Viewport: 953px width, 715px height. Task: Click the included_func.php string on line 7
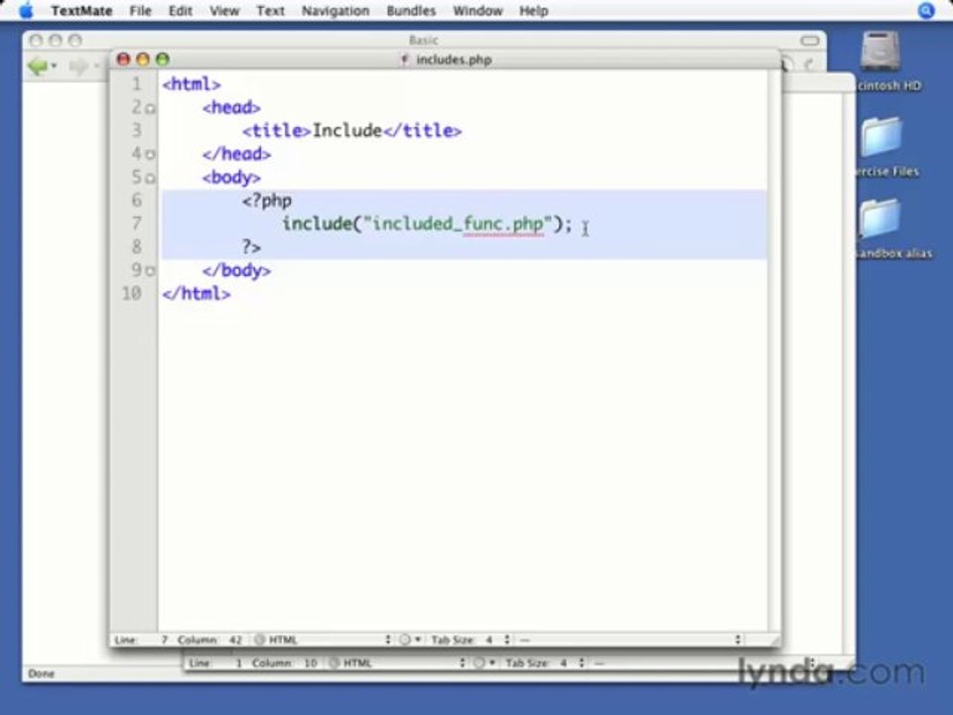[x=458, y=223]
